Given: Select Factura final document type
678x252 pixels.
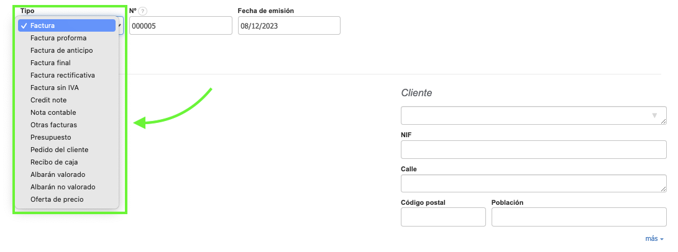Looking at the screenshot, I should click(x=50, y=63).
